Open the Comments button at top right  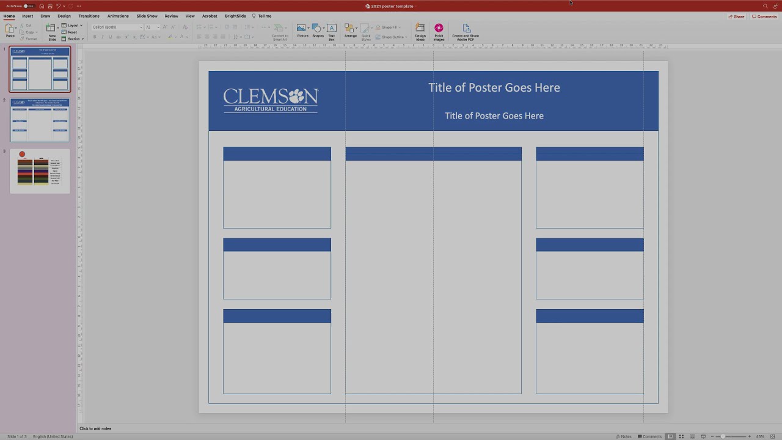click(764, 16)
